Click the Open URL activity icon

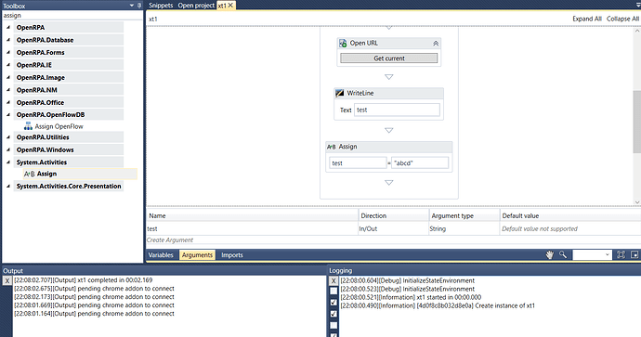click(x=343, y=43)
